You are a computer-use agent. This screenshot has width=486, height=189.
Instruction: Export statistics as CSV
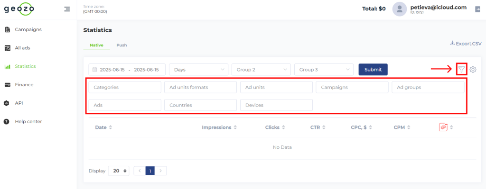pos(466,44)
